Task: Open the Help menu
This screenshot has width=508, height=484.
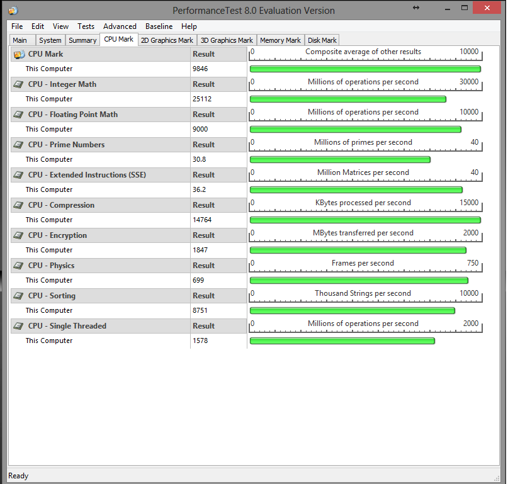Action: (x=189, y=26)
